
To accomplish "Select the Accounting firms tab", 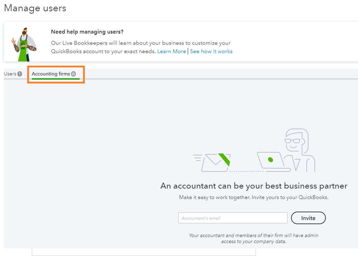I will [54, 74].
